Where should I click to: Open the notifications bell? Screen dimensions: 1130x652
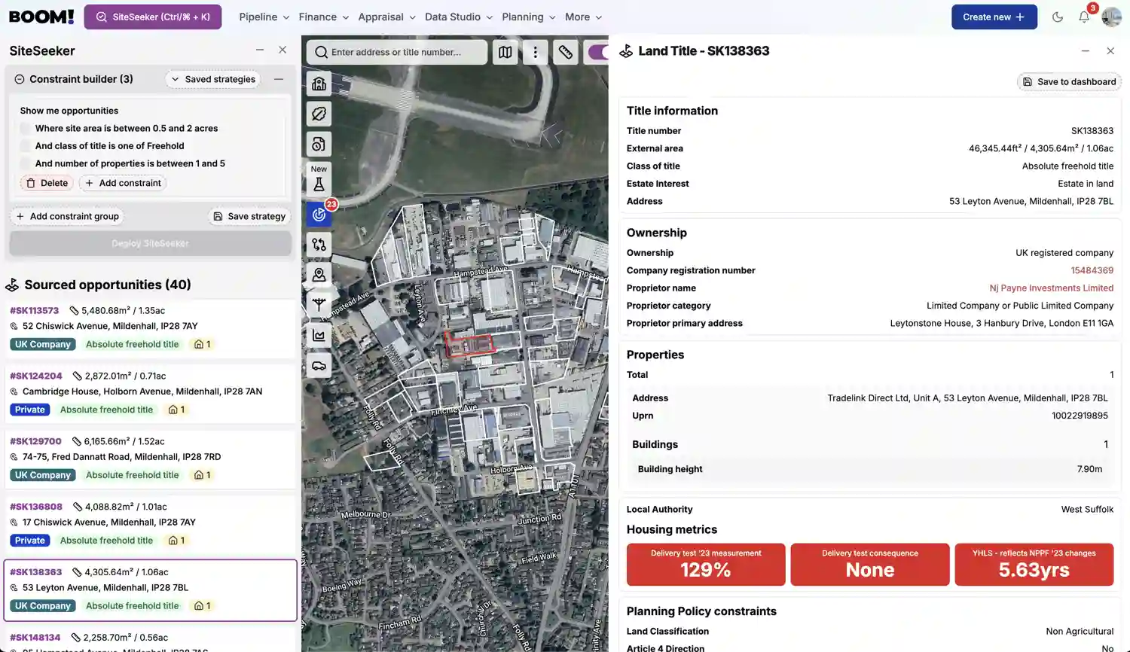(x=1084, y=17)
